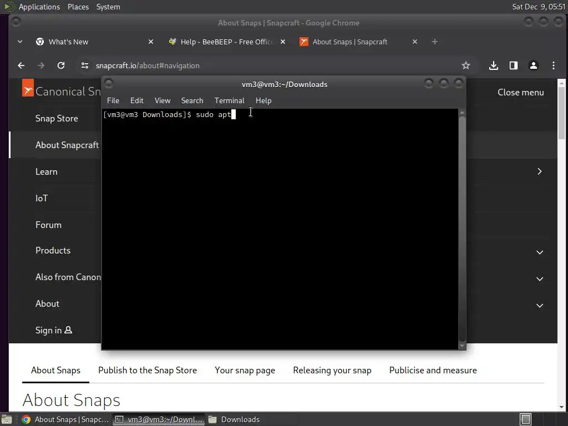Switch to Help - BeeBEEP tab
This screenshot has width=568, height=426.
pos(226,42)
